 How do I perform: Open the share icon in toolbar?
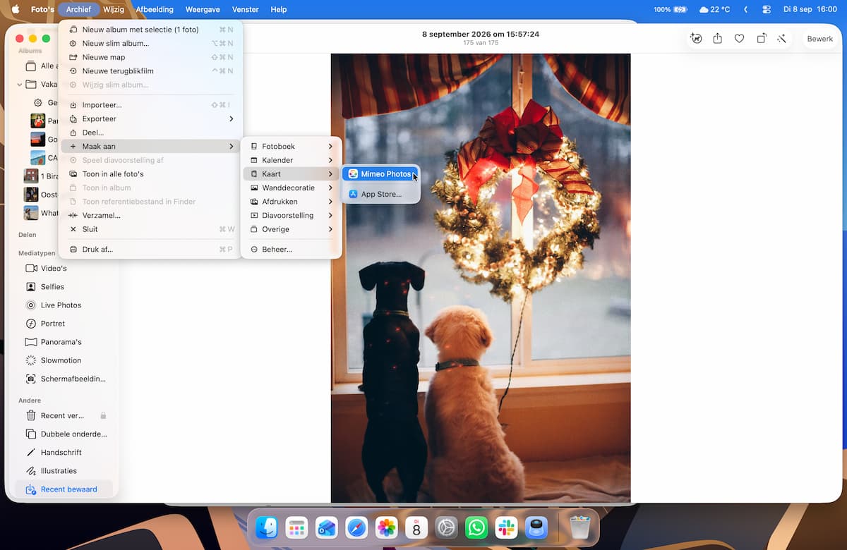(717, 39)
